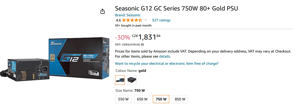Click the 4.6 rating number
Image resolution: width=296 pixels, height=106 pixels.
click(118, 20)
